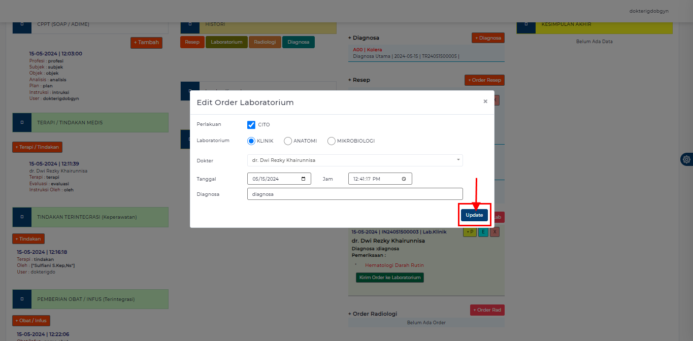The height and width of the screenshot is (341, 693).
Task: Open the Laboratorium history tab
Action: point(226,42)
